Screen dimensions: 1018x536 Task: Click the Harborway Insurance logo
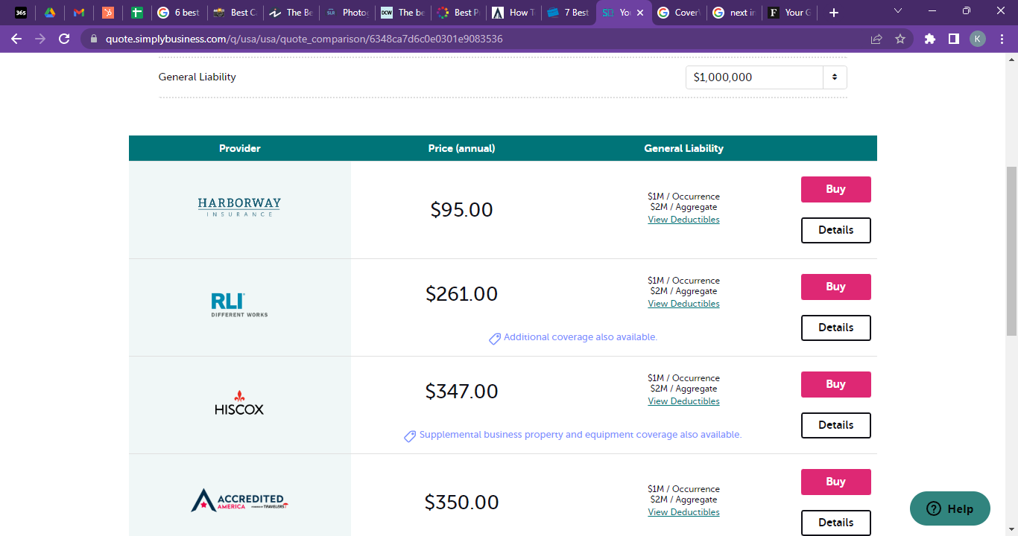[x=239, y=207]
